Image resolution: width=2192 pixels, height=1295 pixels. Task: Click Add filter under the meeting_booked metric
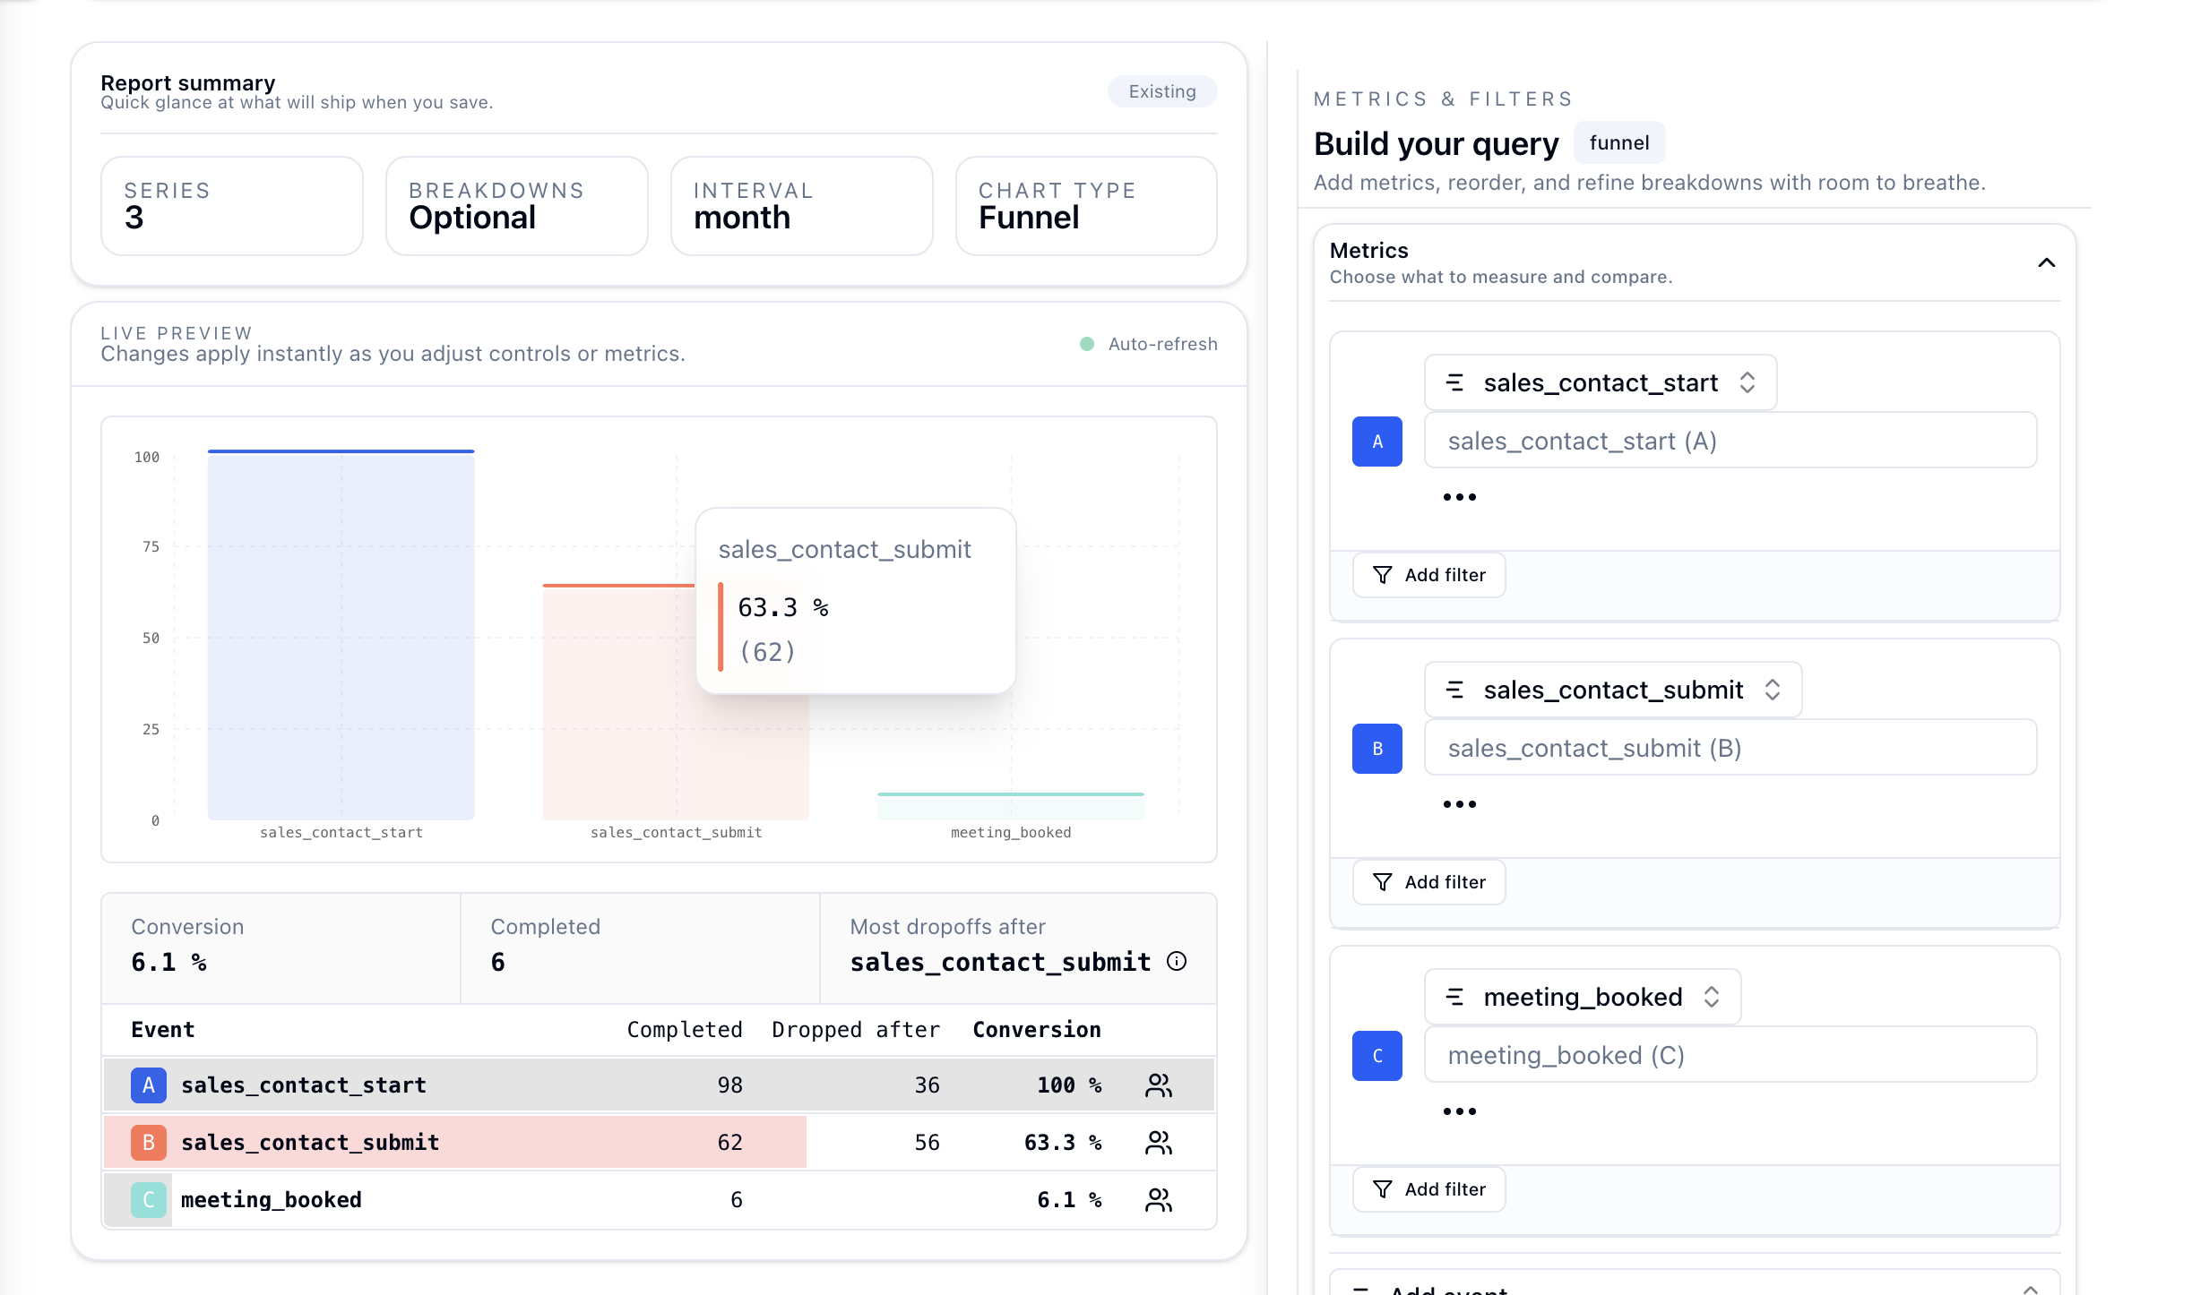point(1428,1189)
